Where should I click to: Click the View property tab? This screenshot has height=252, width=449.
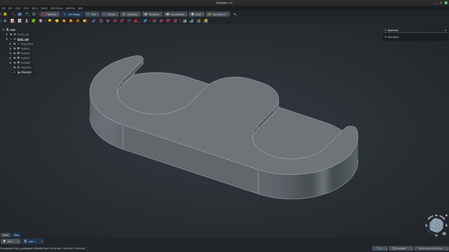6,235
